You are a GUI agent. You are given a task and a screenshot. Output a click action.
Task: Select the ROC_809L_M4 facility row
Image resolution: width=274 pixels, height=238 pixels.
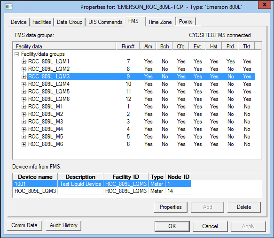click(141, 129)
